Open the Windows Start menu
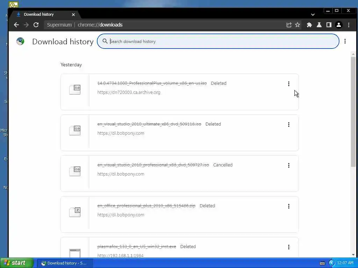This screenshot has width=358, height=268. point(17,263)
